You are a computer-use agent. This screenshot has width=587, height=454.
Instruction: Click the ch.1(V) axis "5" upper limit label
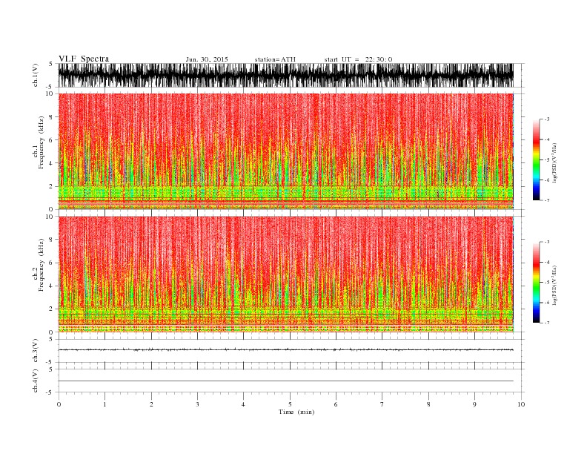pos(51,64)
